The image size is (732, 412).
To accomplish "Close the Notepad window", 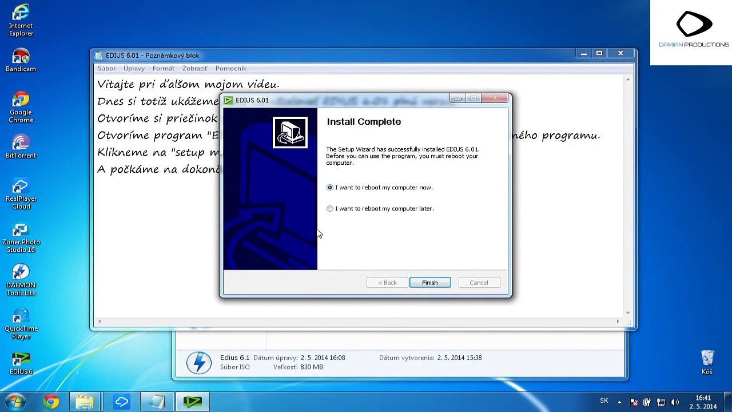I will [x=620, y=54].
